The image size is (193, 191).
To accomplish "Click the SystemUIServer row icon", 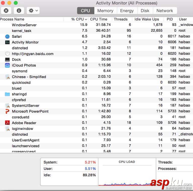I will coord(8,106).
